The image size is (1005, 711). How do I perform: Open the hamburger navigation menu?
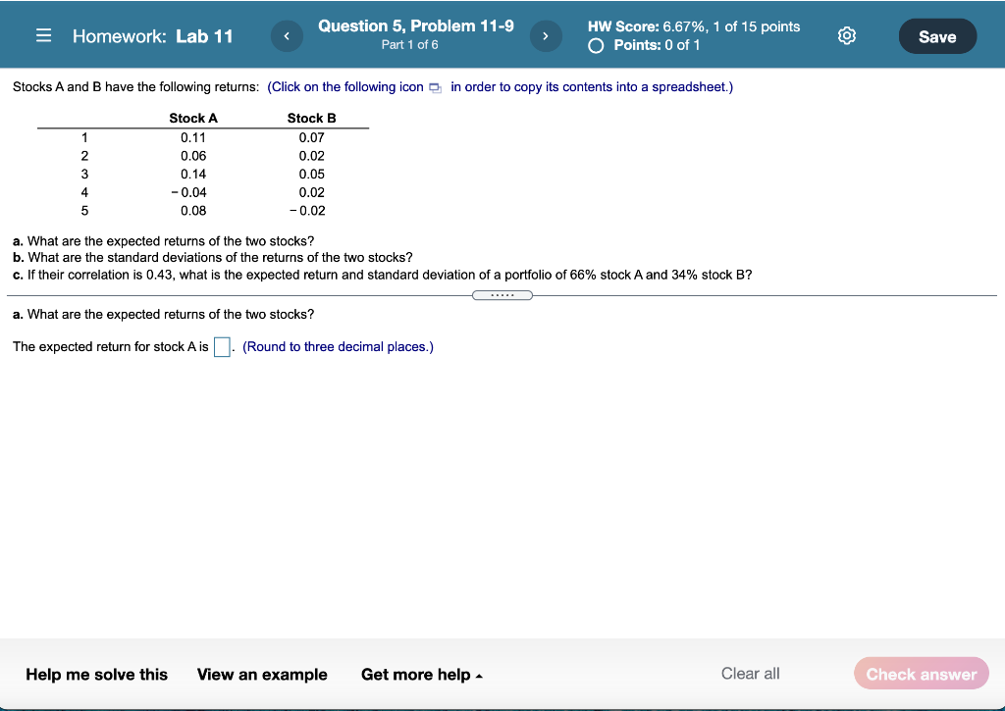tap(42, 34)
